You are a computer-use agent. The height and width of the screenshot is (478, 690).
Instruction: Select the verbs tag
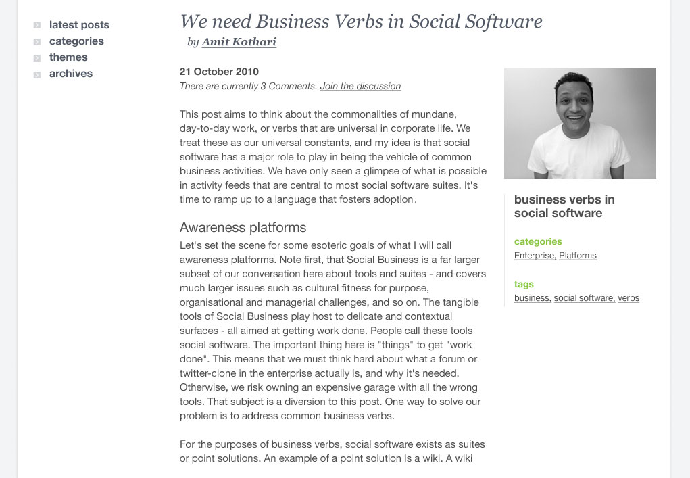pyautogui.click(x=629, y=298)
